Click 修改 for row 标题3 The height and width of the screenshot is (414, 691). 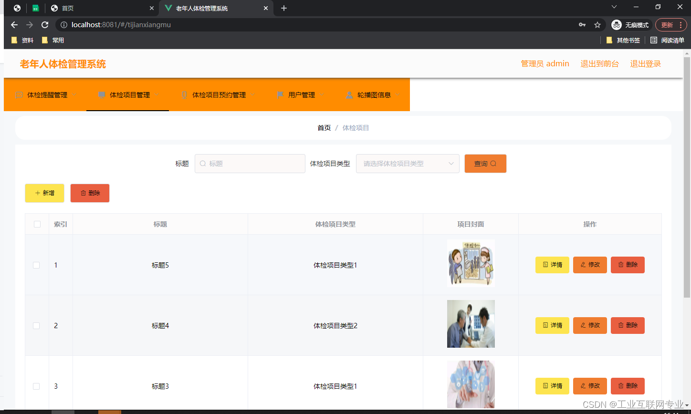(590, 386)
